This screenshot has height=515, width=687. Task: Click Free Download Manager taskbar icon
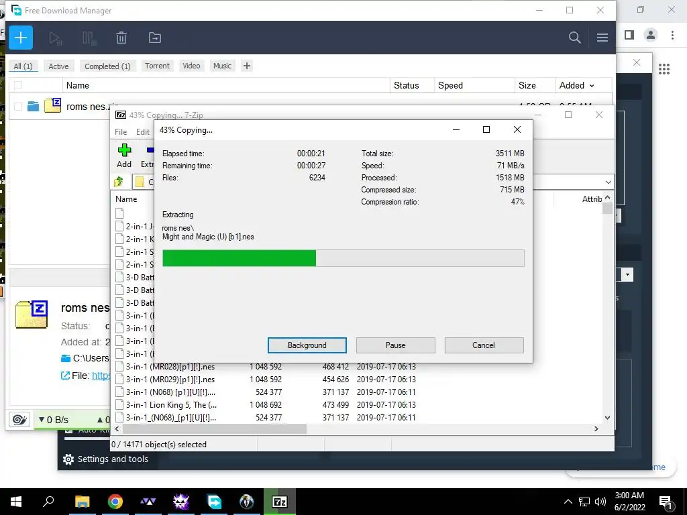[214, 502]
